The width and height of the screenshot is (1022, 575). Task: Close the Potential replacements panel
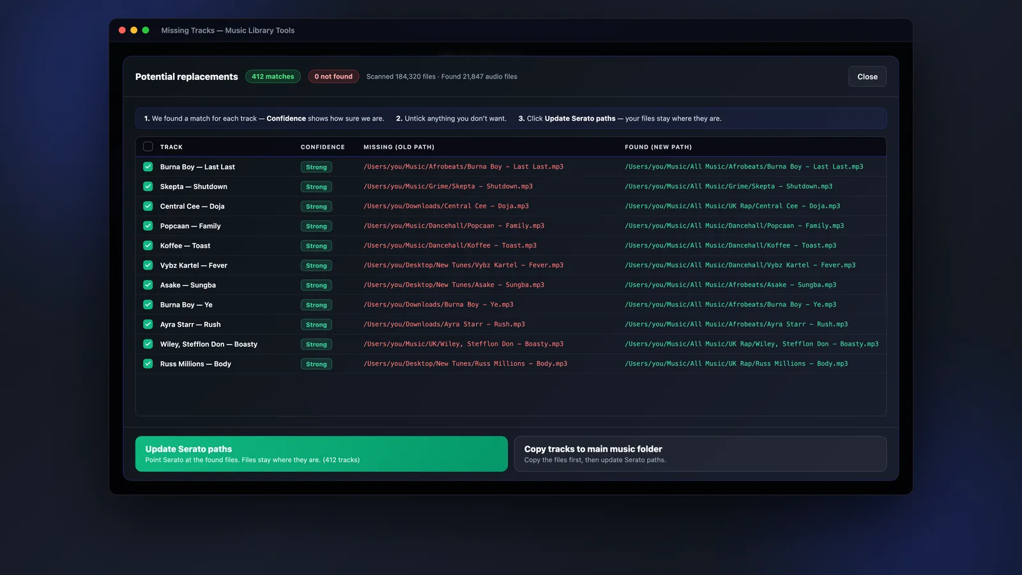(x=867, y=77)
